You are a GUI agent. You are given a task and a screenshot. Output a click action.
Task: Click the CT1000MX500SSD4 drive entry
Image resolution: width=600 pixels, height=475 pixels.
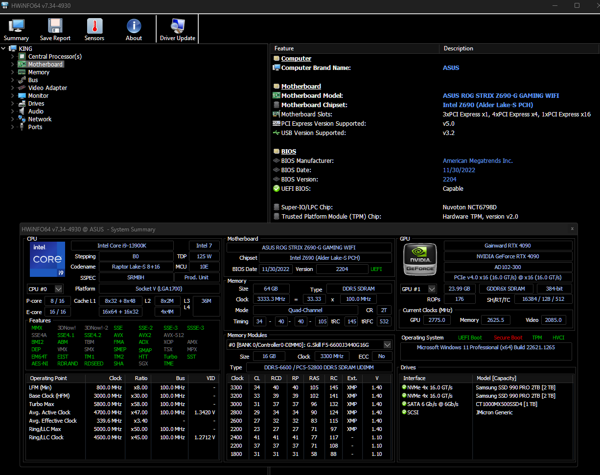(x=507, y=404)
